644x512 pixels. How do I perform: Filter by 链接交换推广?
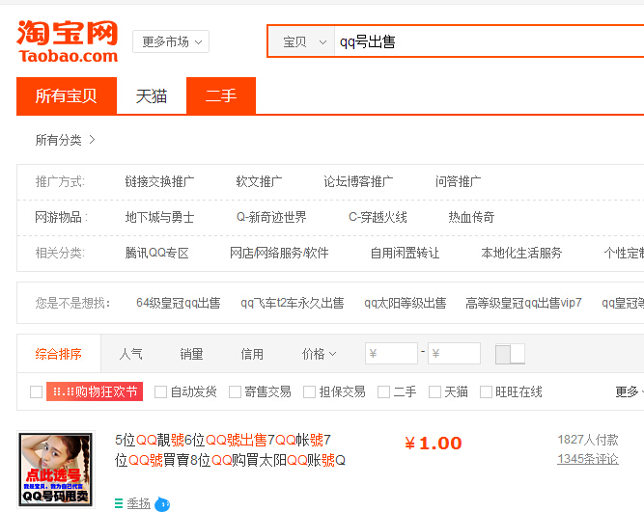pos(159,181)
